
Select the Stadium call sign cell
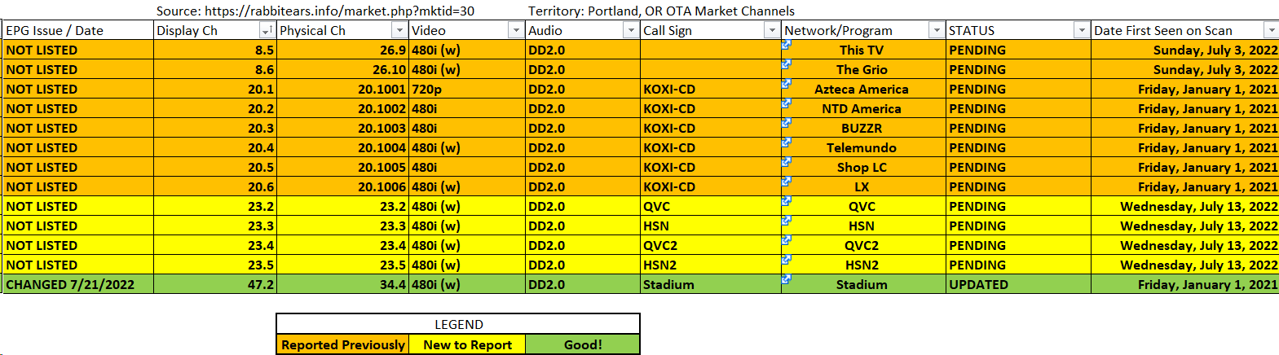[x=711, y=284]
